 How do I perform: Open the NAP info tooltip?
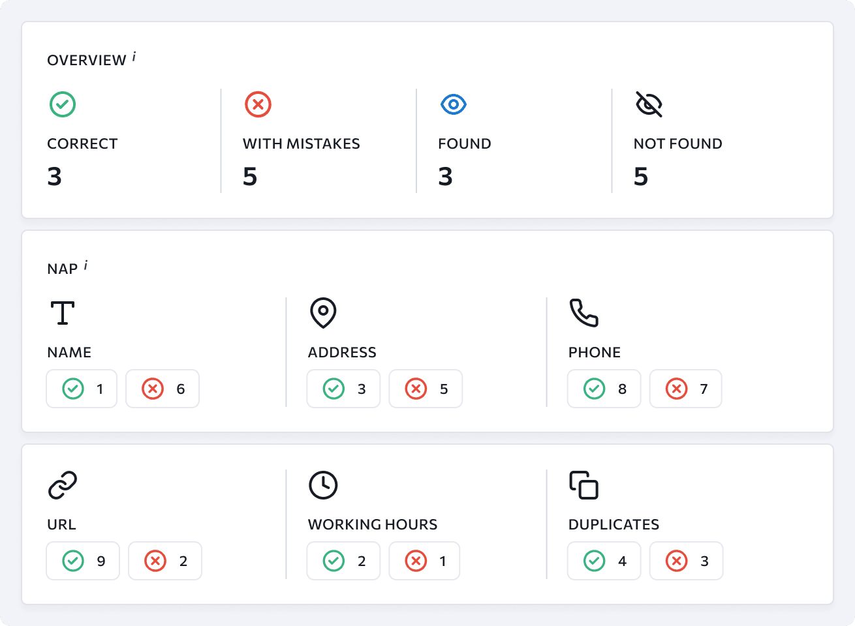tap(85, 266)
